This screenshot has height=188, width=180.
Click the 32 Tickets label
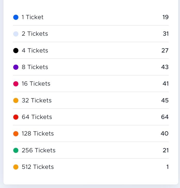(37, 100)
